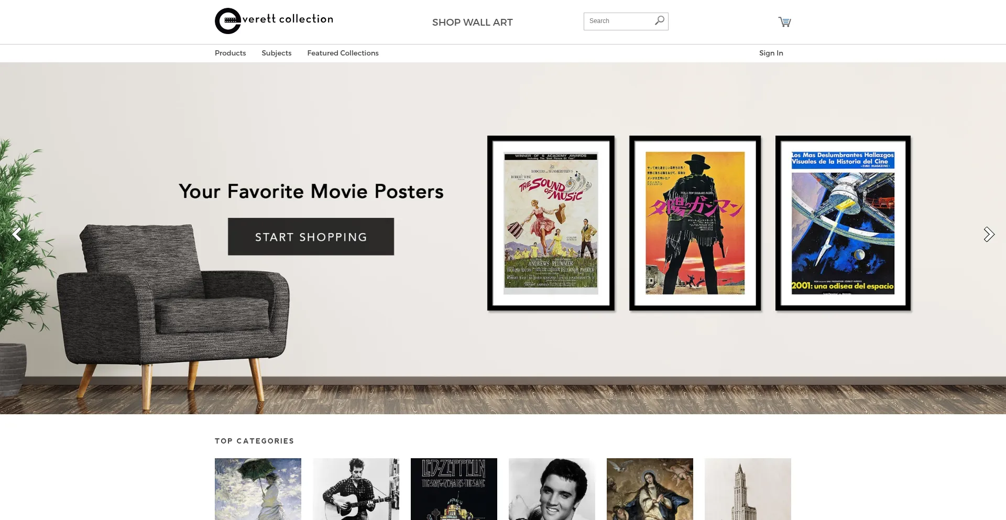Open the Monet umbrella painting category

point(258,489)
